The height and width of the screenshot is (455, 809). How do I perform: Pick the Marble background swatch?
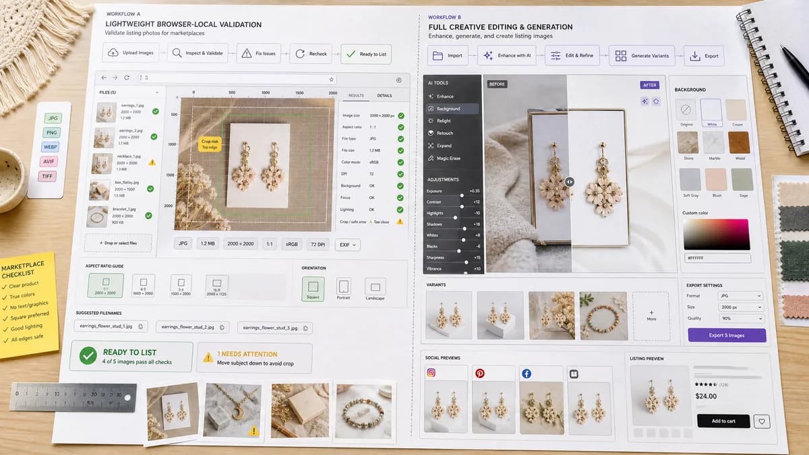click(713, 142)
